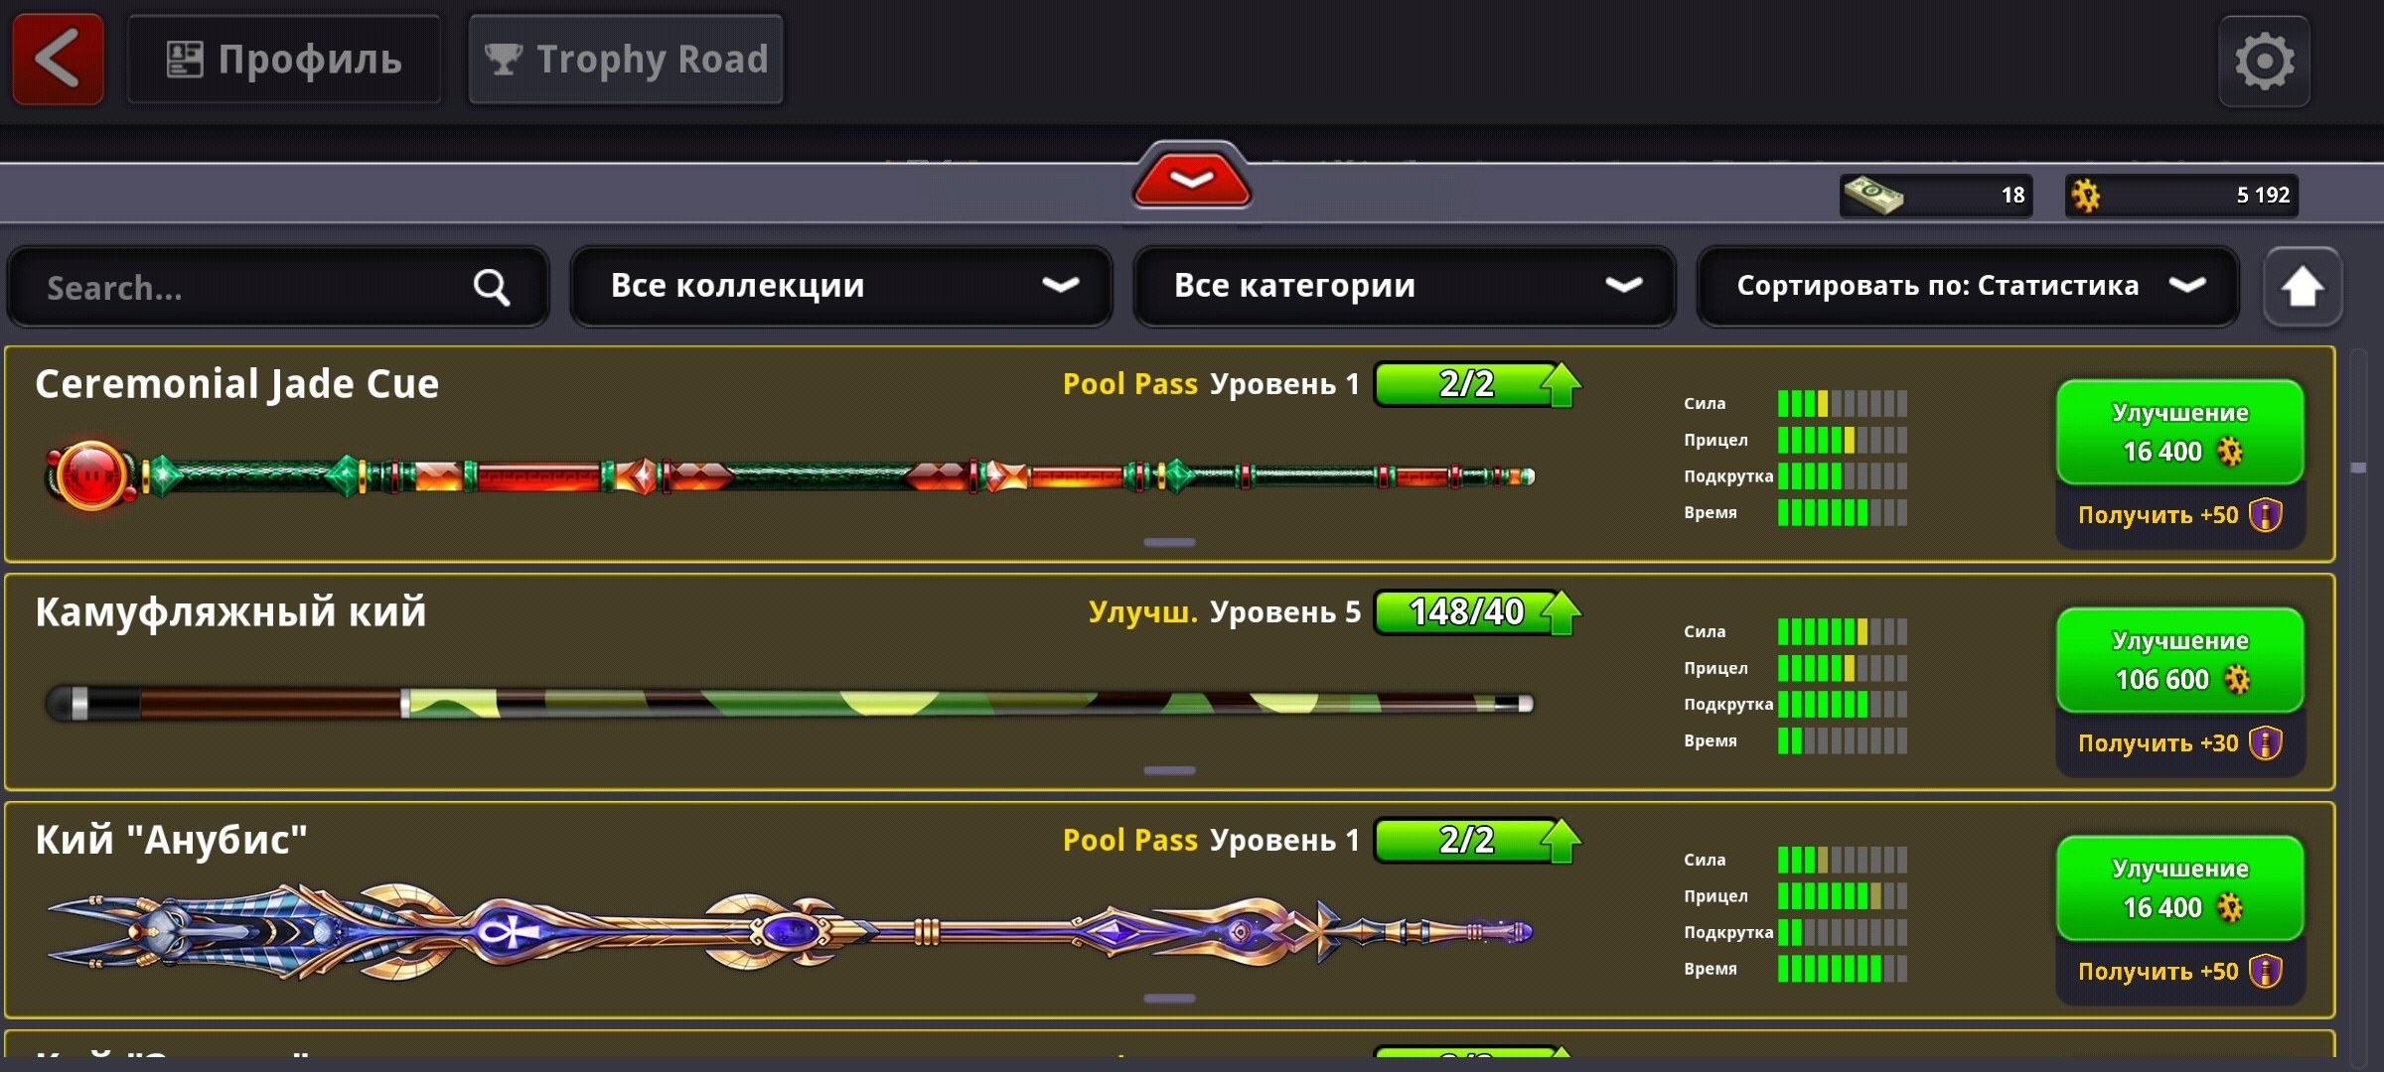Open the Trophy Road tab
This screenshot has height=1072, width=2384.
[626, 60]
